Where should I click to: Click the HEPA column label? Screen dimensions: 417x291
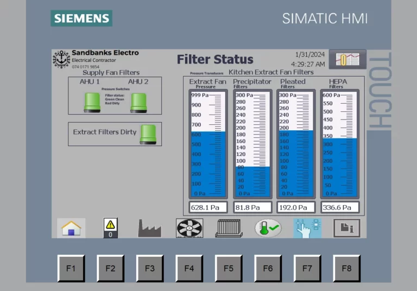point(338,81)
